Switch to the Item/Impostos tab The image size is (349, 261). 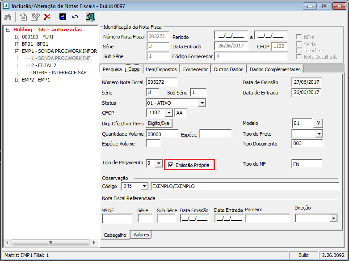(161, 69)
